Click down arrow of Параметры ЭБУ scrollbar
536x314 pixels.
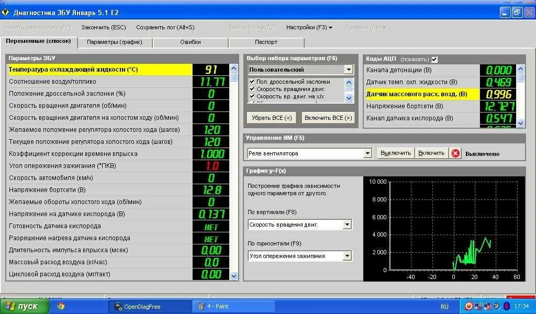[x=234, y=276]
